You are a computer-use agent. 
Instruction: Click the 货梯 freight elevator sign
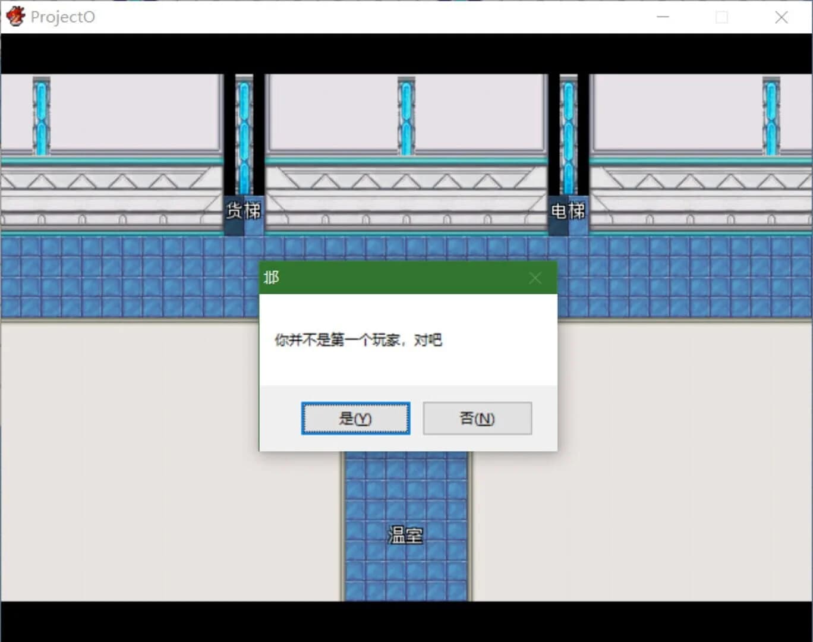[243, 210]
